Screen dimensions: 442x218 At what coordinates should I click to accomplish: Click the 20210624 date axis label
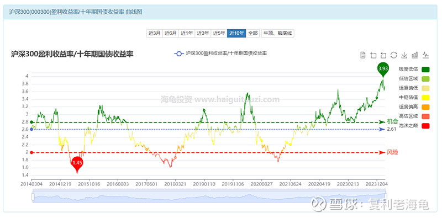(x=291, y=184)
